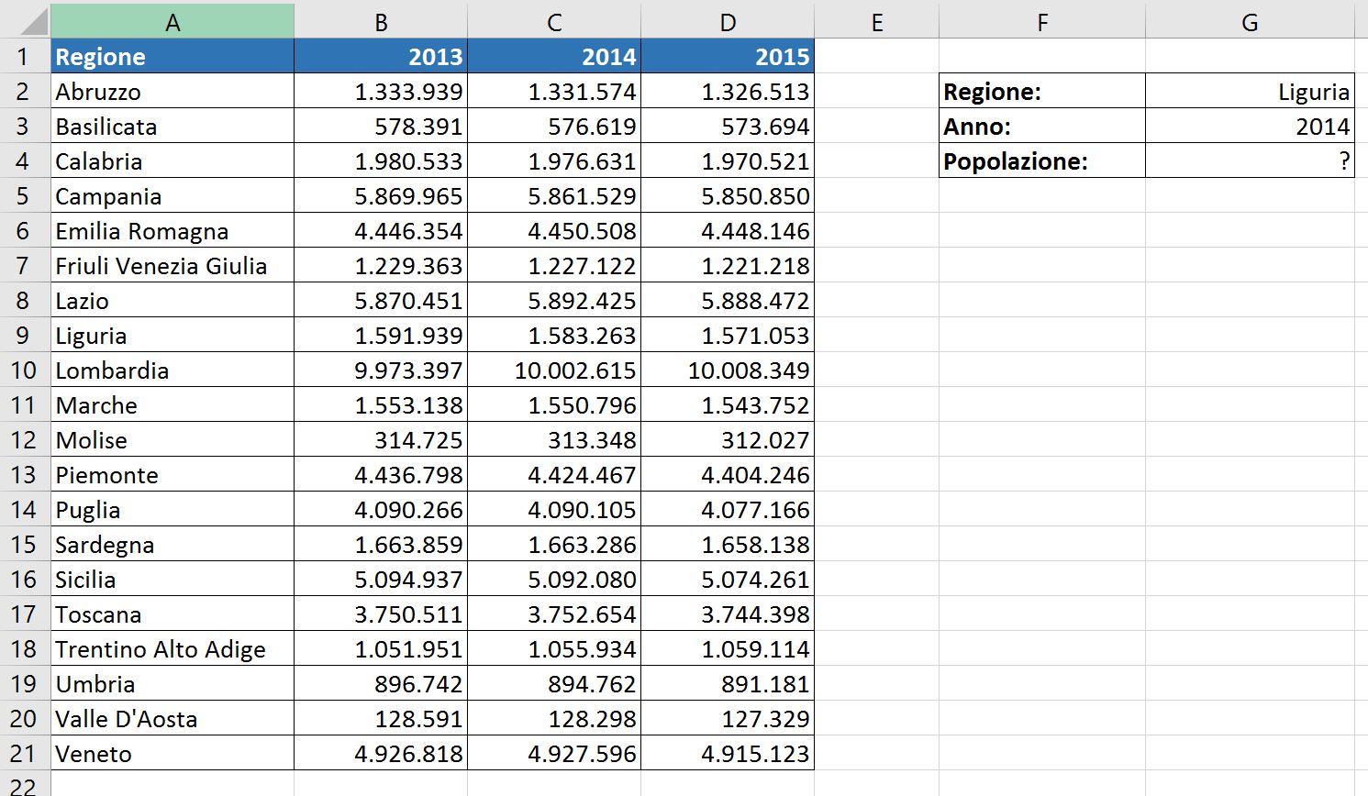This screenshot has height=796, width=1368.
Task: Click value 314.725 for Molise 2013
Action: point(381,440)
